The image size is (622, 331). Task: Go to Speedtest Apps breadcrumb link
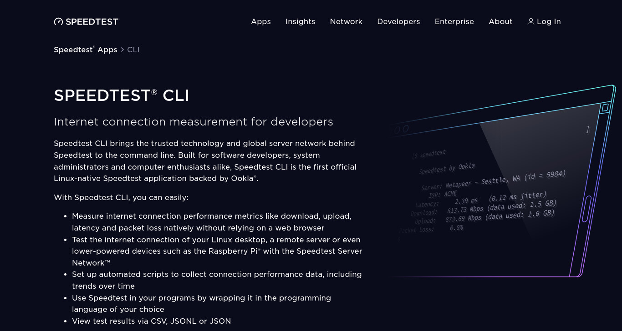pyautogui.click(x=86, y=50)
